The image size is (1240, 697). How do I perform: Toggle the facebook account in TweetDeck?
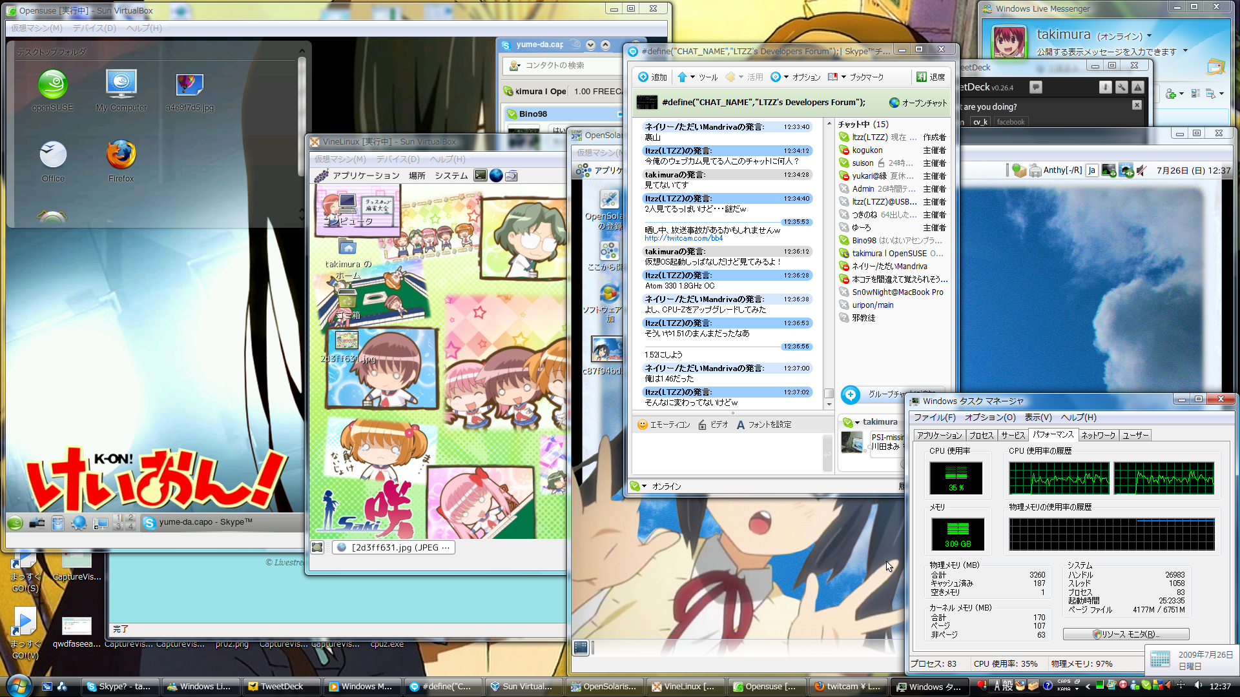[x=1010, y=122]
